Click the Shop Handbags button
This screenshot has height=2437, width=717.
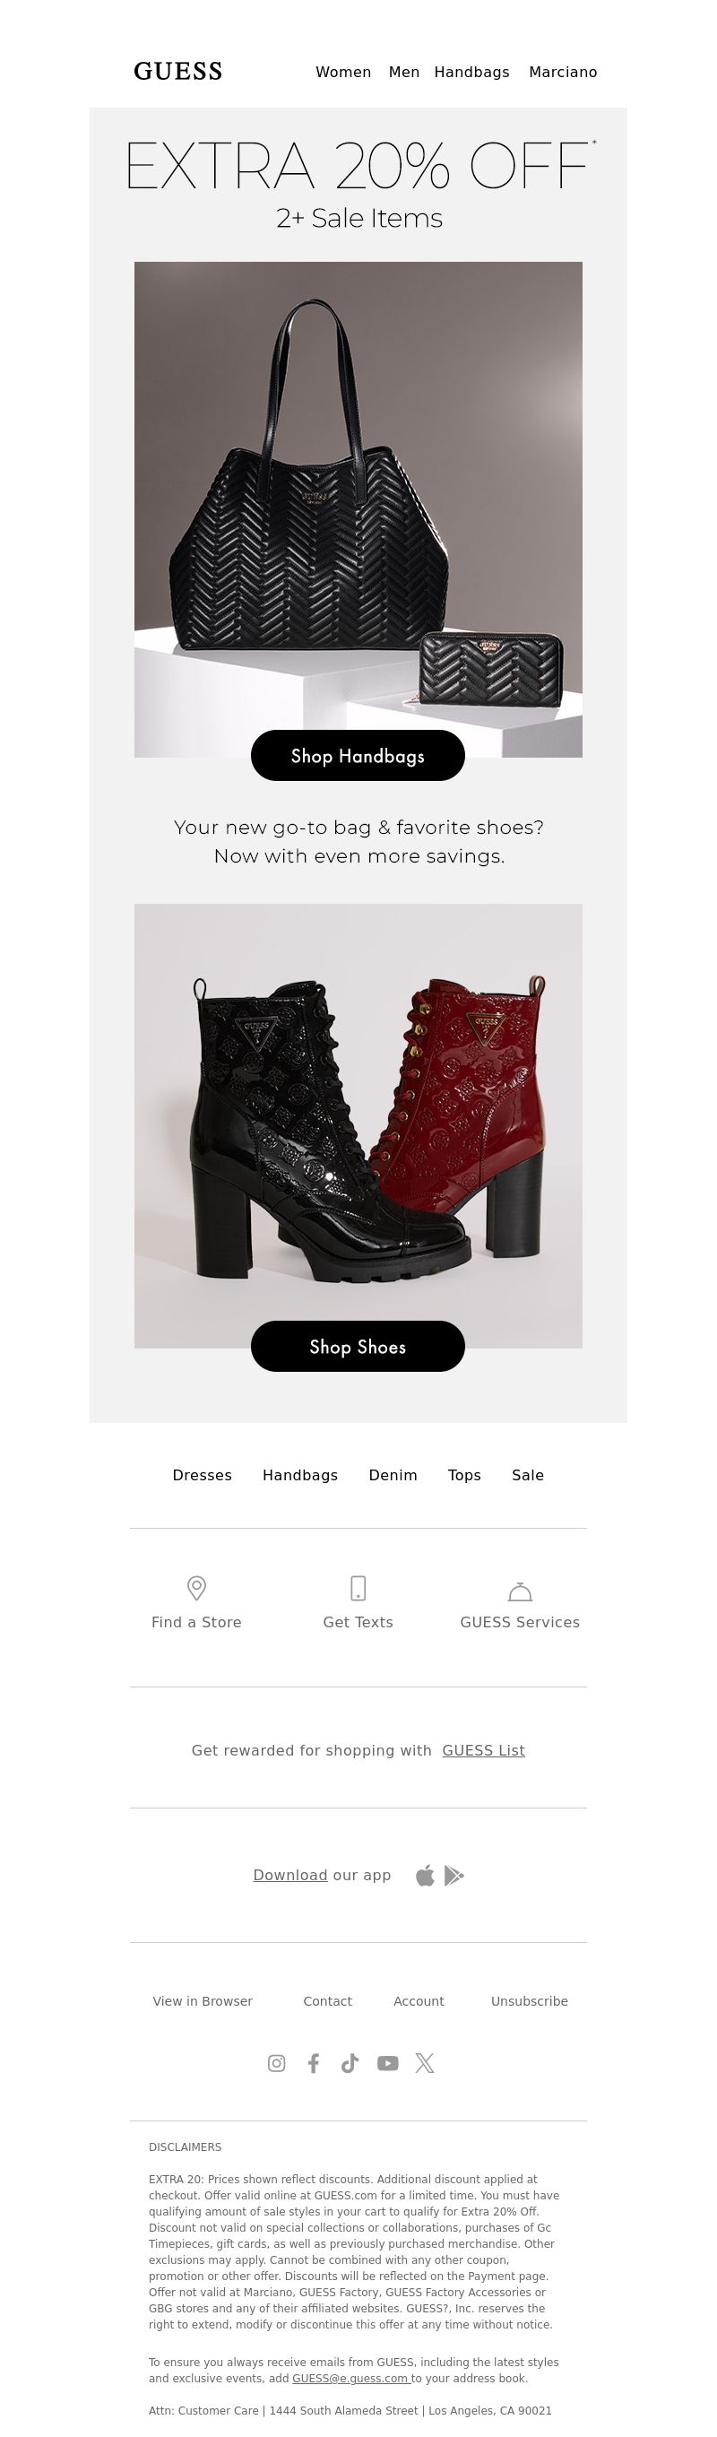(358, 755)
